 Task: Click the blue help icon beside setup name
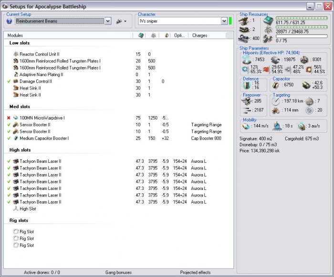click(x=9, y=21)
